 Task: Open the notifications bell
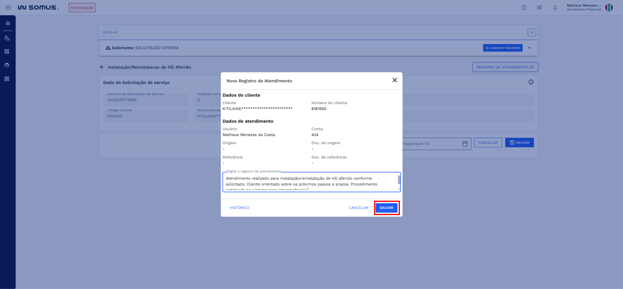click(555, 8)
